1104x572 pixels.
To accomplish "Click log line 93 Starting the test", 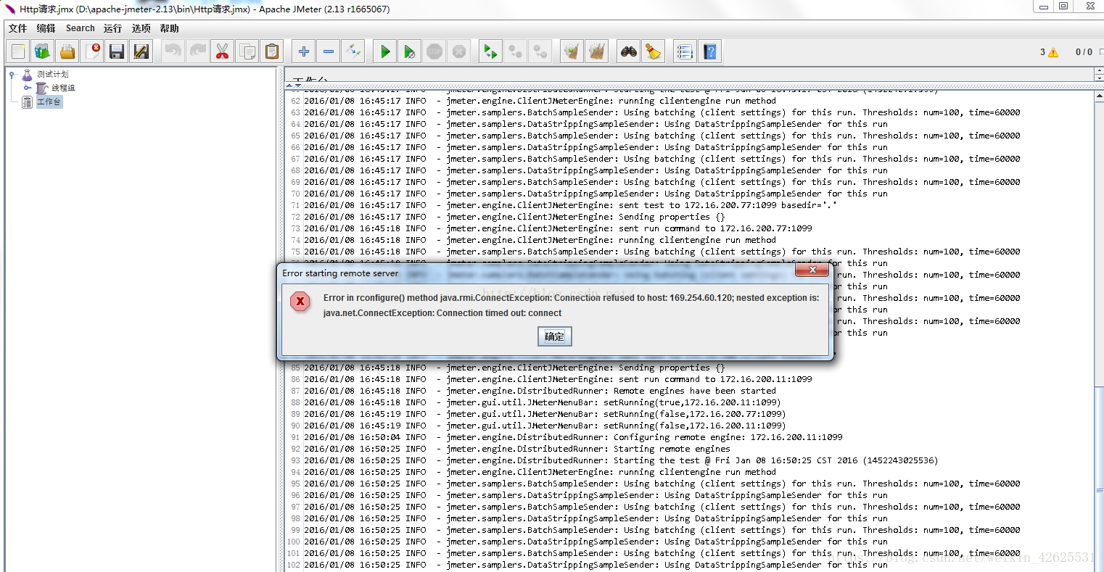I will [621, 460].
